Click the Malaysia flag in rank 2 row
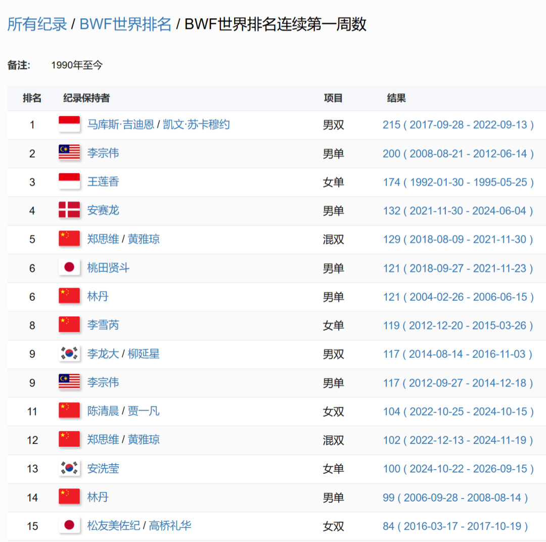This screenshot has width=546, height=542. [69, 153]
